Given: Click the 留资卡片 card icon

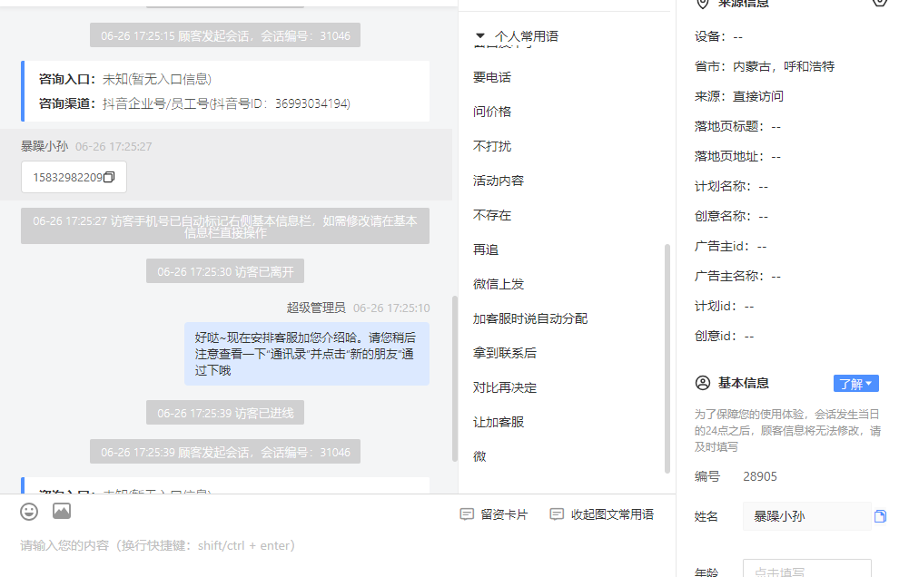Looking at the screenshot, I should [467, 514].
